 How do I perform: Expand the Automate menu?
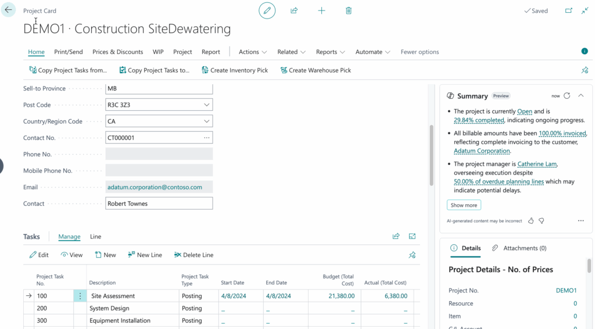click(x=372, y=52)
